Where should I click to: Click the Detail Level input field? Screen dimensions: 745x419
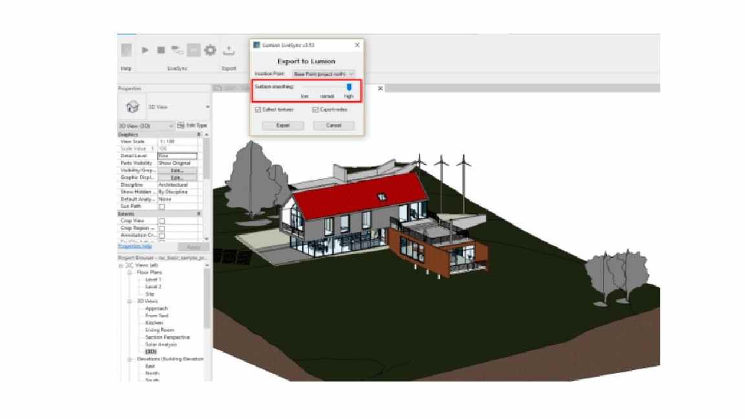tap(177, 156)
